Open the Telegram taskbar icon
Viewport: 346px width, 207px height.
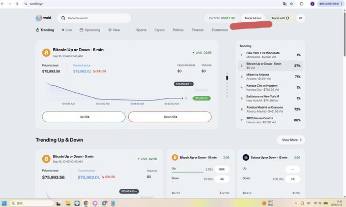pyautogui.click(x=104, y=203)
